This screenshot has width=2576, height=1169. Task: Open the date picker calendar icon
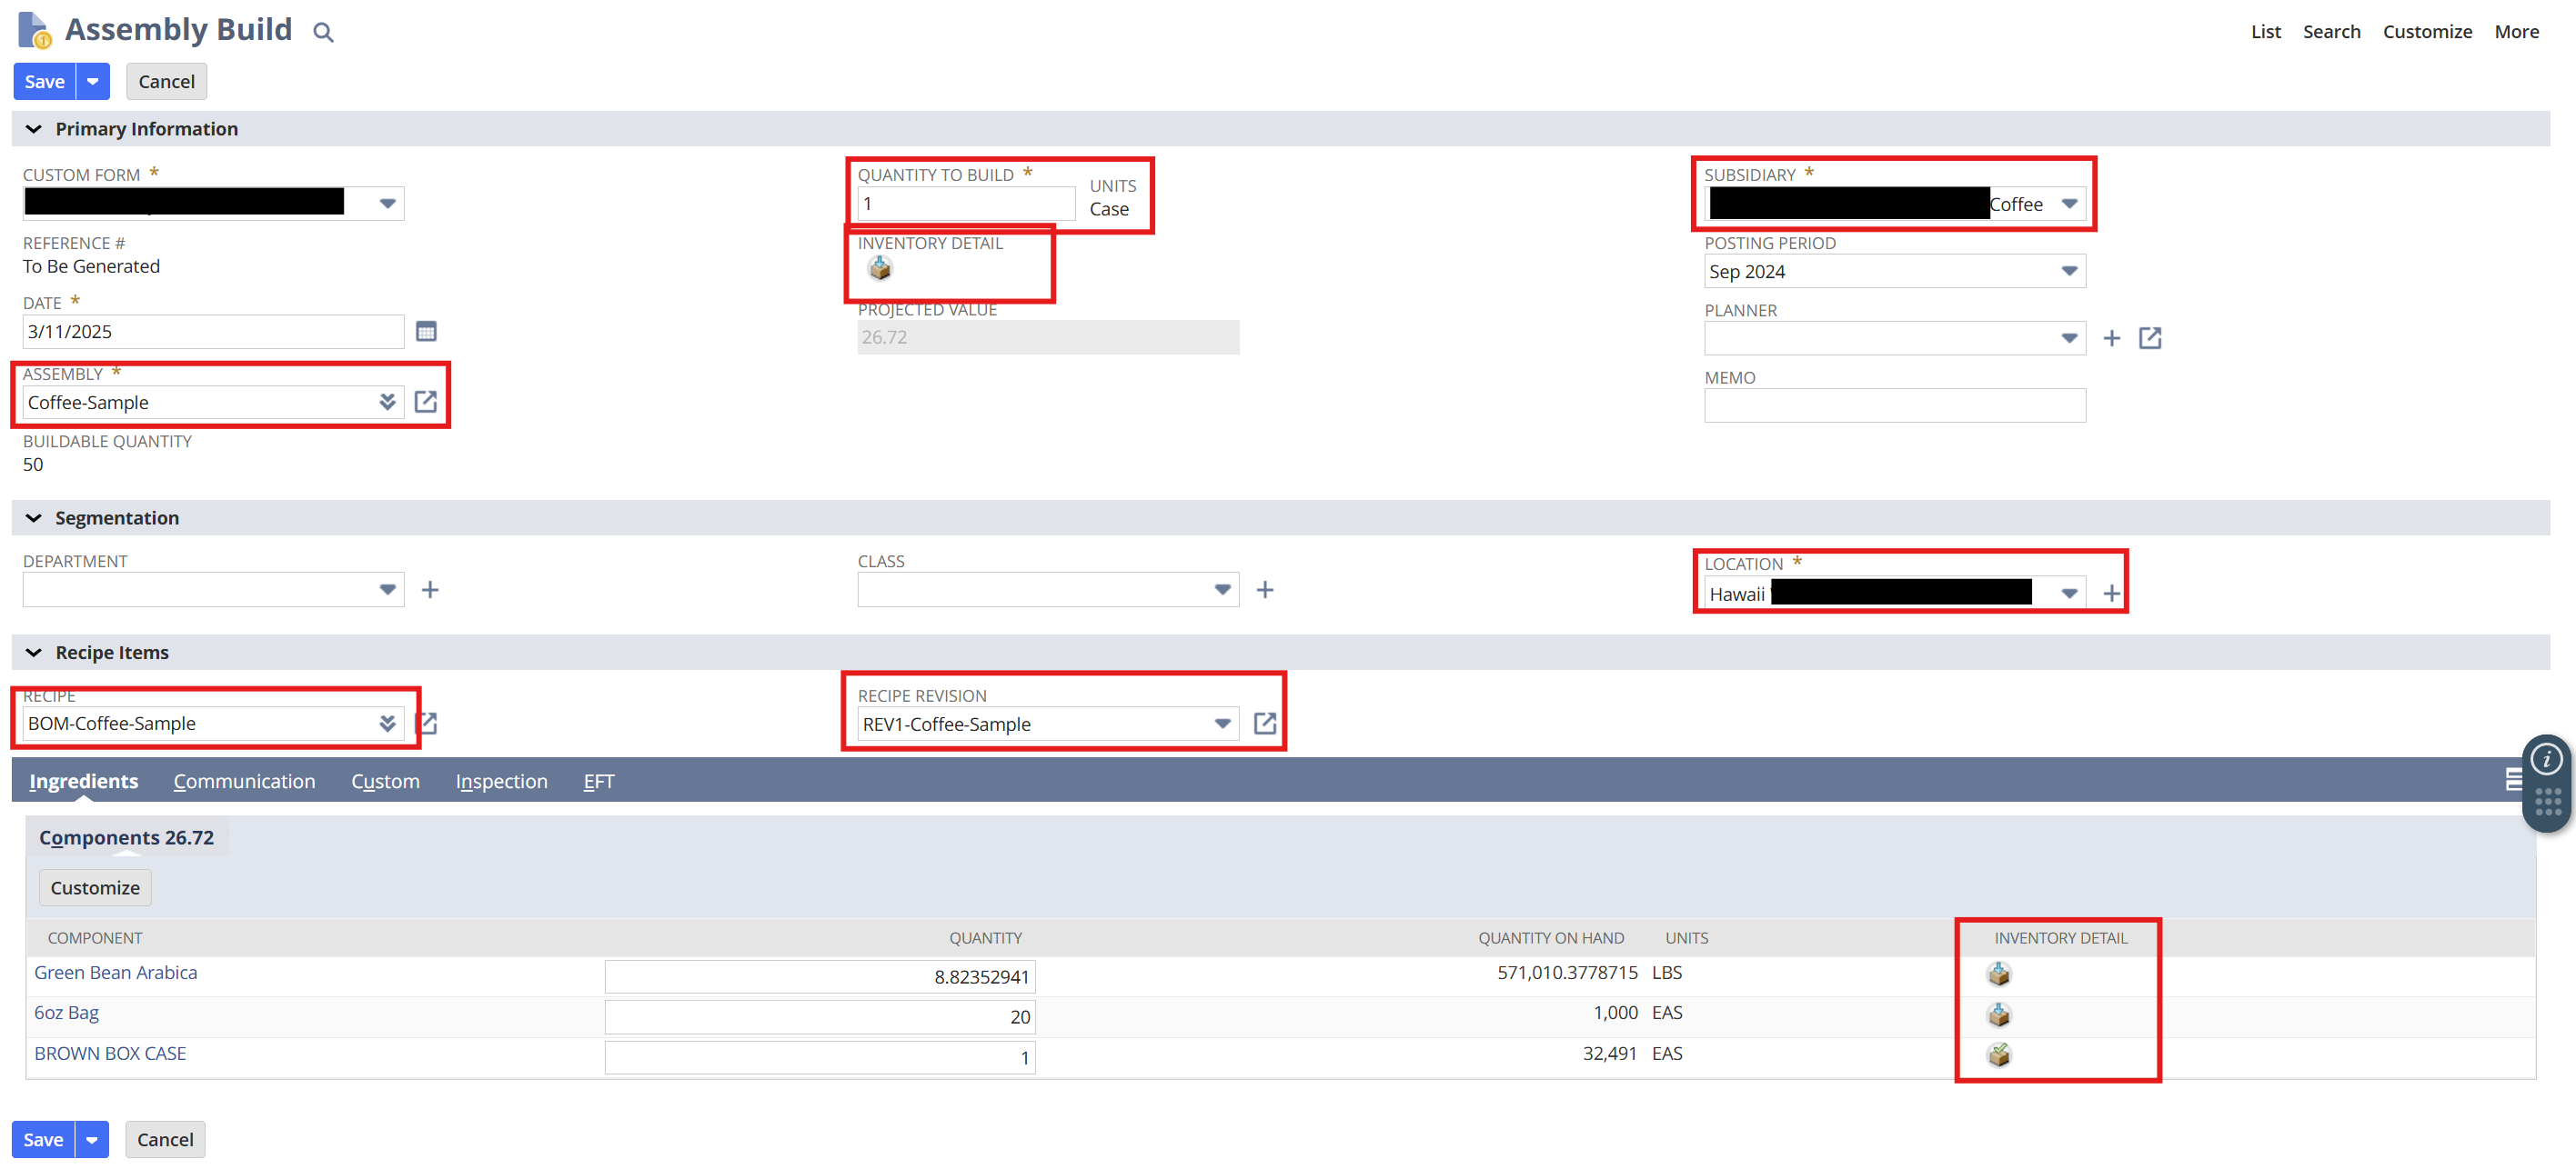[x=426, y=332]
